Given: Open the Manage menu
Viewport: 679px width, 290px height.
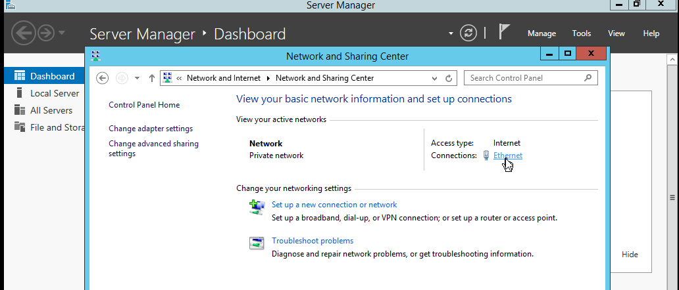Looking at the screenshot, I should click(541, 33).
